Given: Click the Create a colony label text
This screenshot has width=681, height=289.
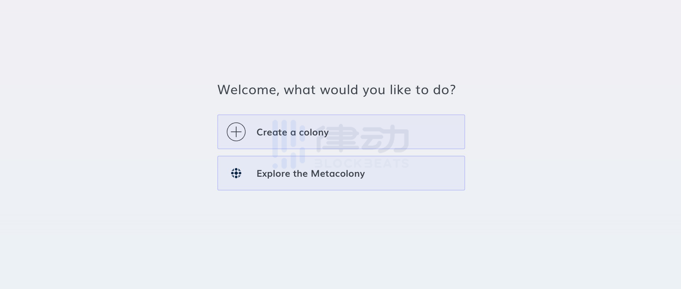Looking at the screenshot, I should click(293, 132).
